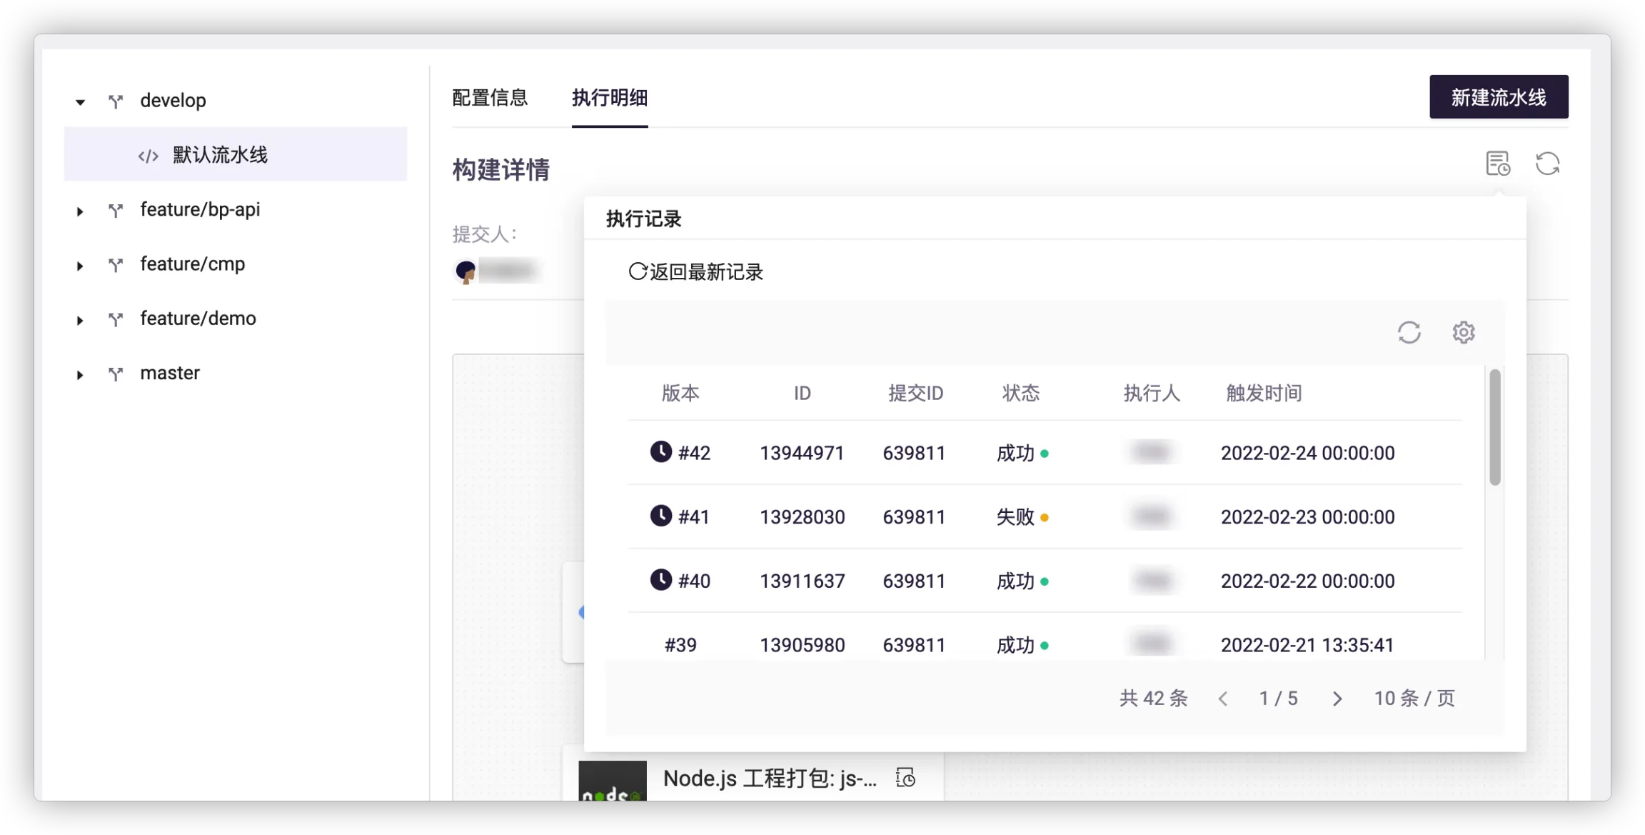Expand the feature/demo branch
The image size is (1645, 835).
80,321
